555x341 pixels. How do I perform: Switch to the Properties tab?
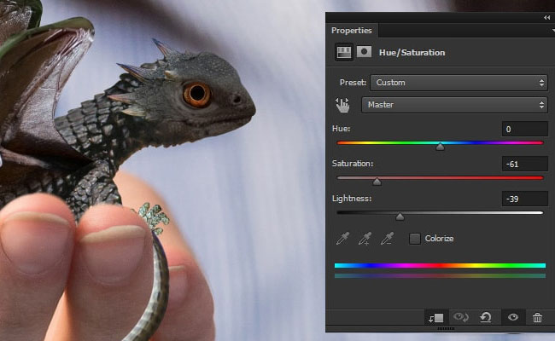tap(352, 31)
